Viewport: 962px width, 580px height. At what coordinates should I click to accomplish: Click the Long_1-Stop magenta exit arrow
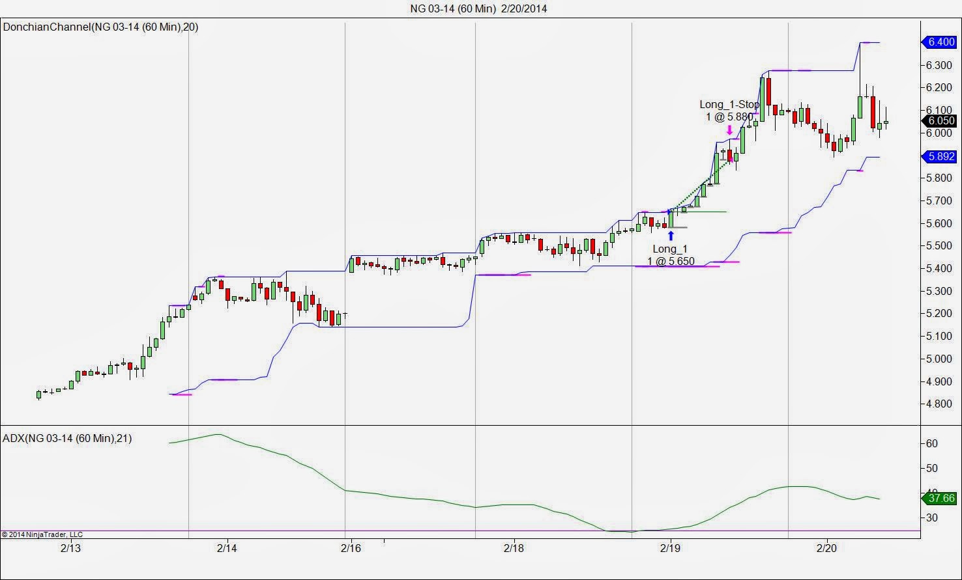click(x=729, y=130)
